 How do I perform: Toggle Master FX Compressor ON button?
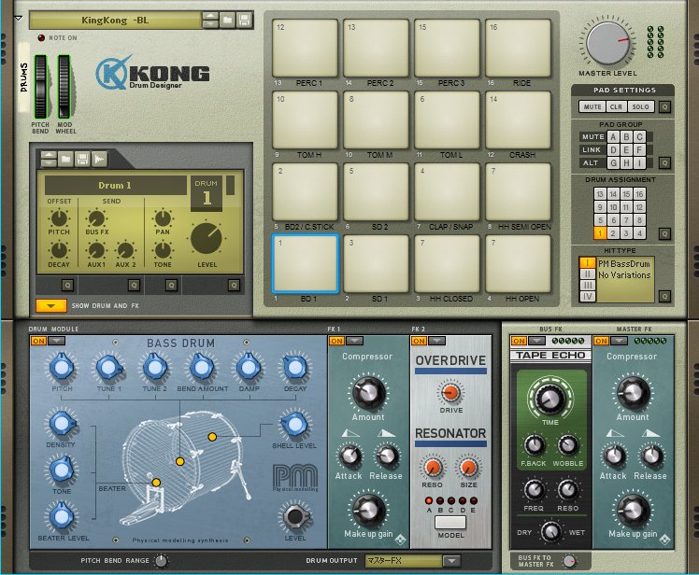click(601, 341)
